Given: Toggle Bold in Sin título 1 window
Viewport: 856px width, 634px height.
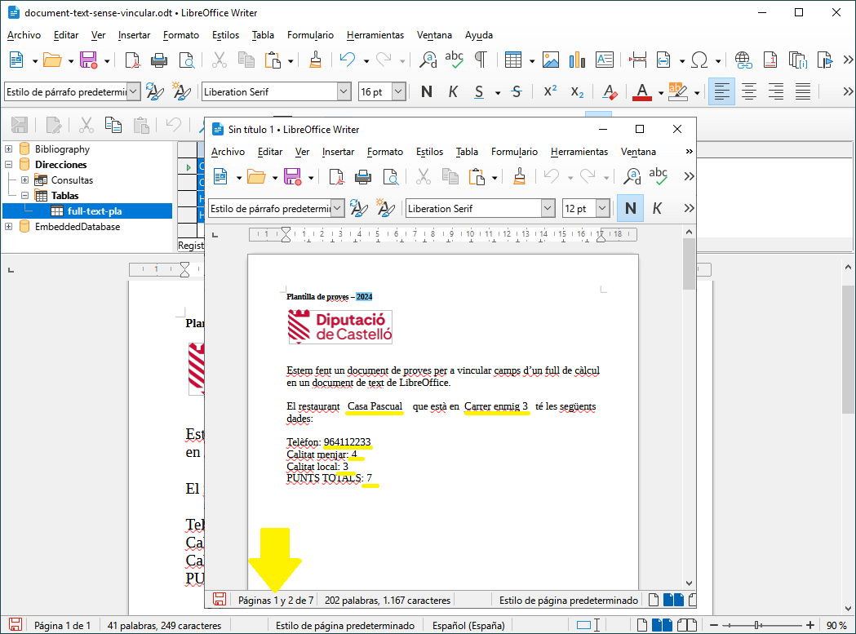Looking at the screenshot, I should 631,209.
